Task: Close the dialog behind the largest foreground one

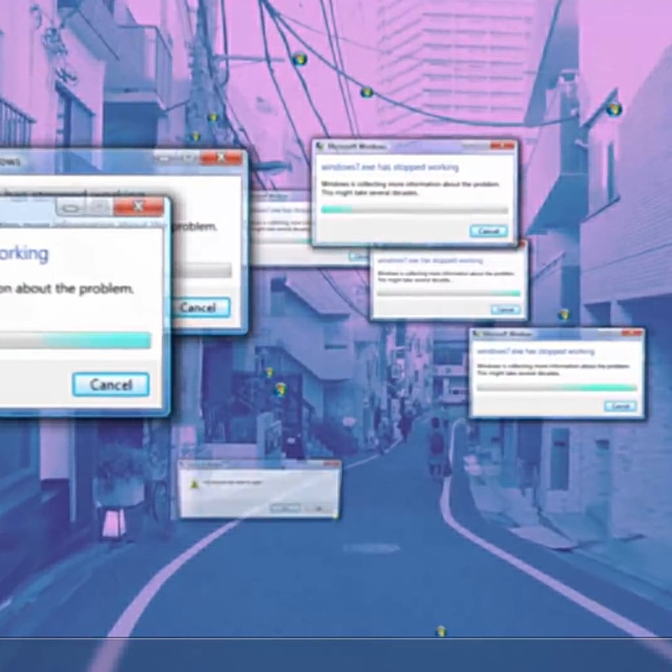Action: (222, 158)
